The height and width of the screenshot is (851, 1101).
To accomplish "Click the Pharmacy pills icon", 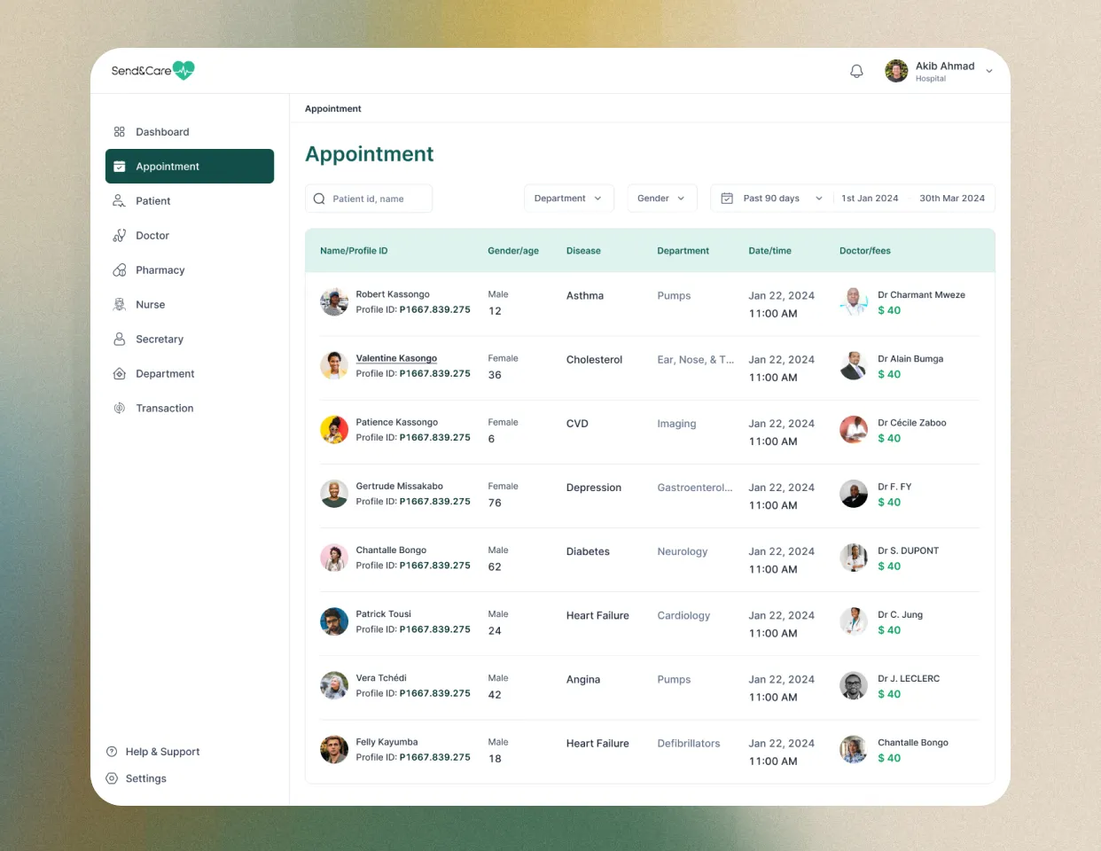I will coord(119,270).
